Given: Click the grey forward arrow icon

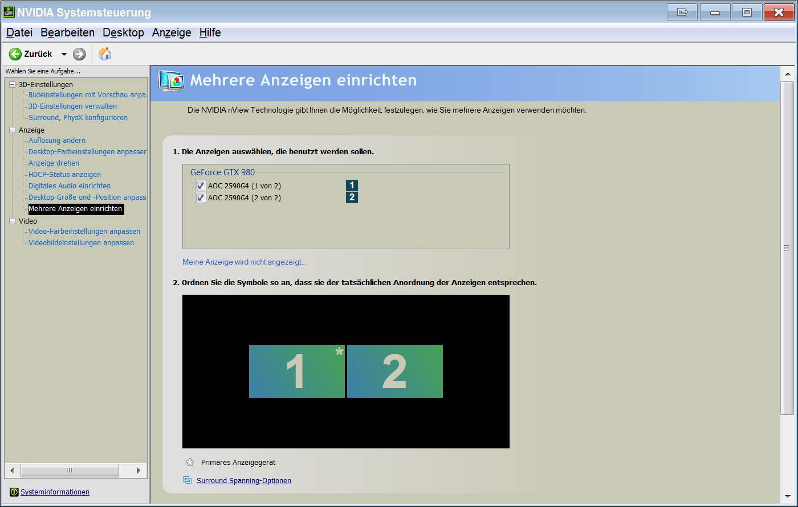Looking at the screenshot, I should [79, 54].
